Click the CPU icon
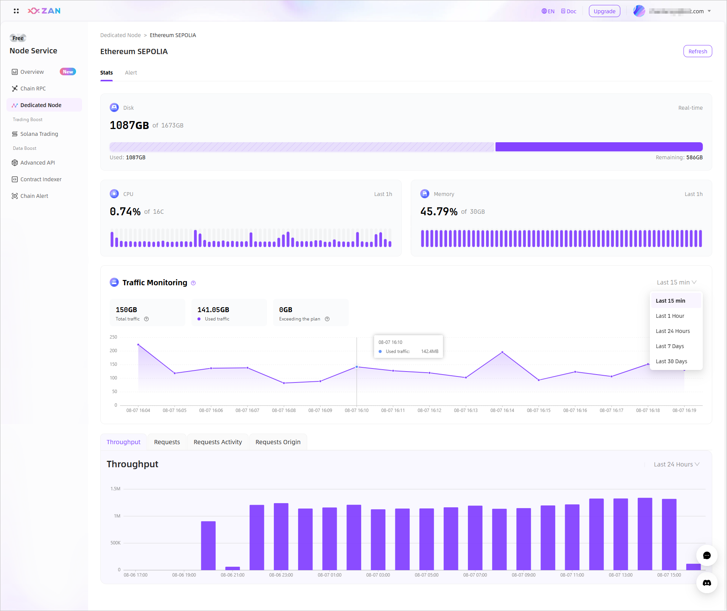727x611 pixels. (114, 194)
